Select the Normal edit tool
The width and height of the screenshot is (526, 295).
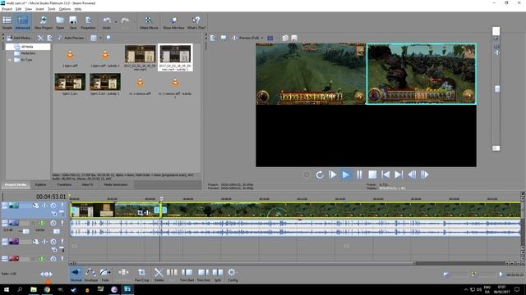(76, 275)
